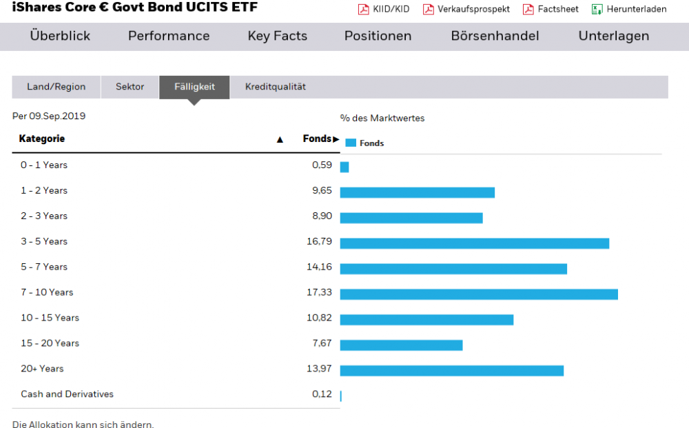Click the 'Cash and Derivatives' label
The image size is (689, 428).
[68, 394]
